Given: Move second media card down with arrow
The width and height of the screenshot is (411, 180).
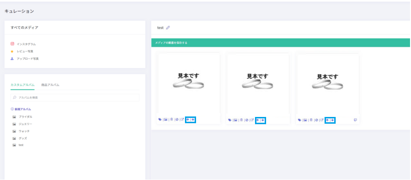Looking at the screenshot, I should pos(263,120).
